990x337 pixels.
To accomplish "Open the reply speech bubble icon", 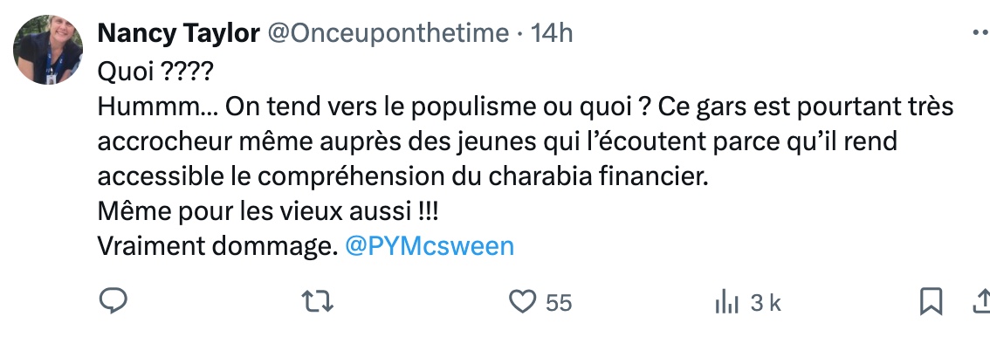I will [113, 301].
